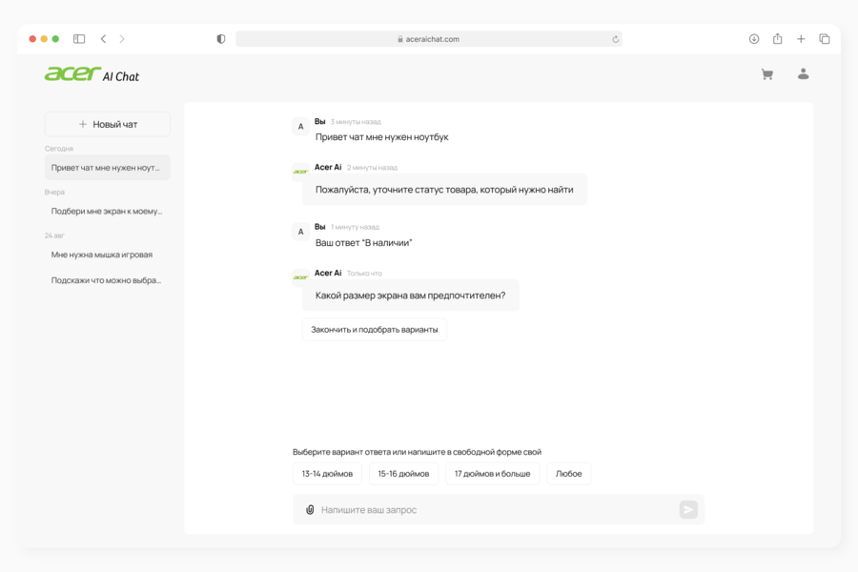Screen dimensions: 858x572
Task: Choose the 15-16 дюймов option
Action: [x=403, y=474]
